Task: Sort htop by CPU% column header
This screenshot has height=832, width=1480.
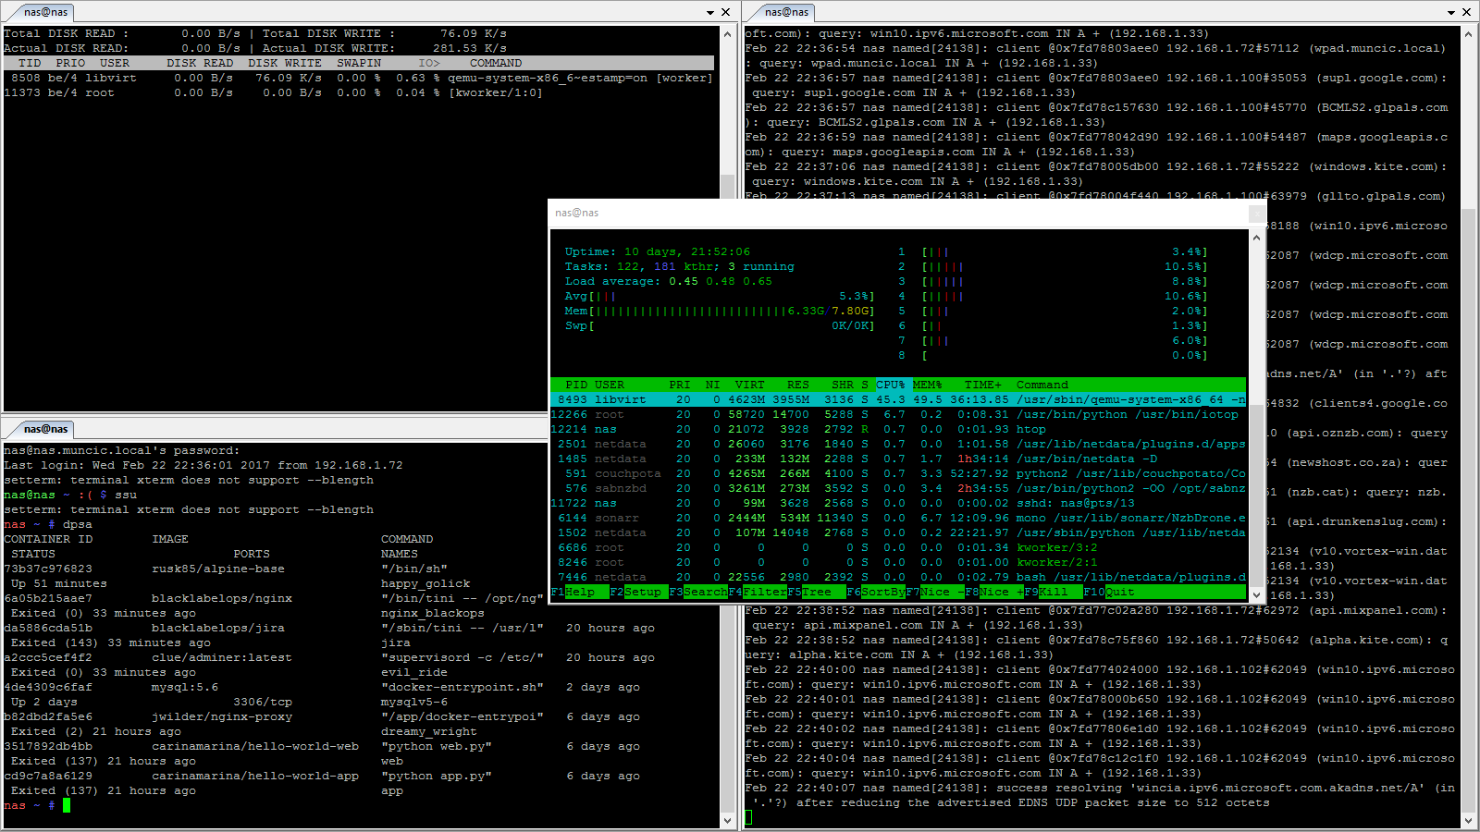Action: coord(891,385)
